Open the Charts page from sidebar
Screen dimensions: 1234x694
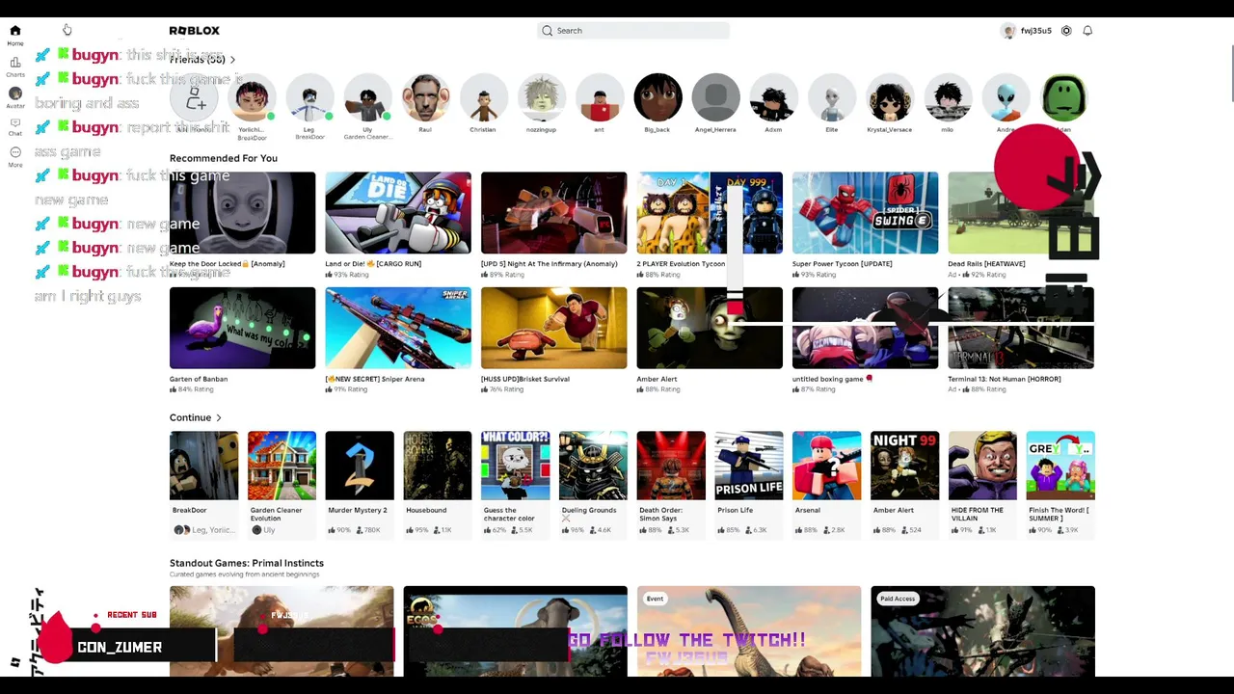coord(15,67)
